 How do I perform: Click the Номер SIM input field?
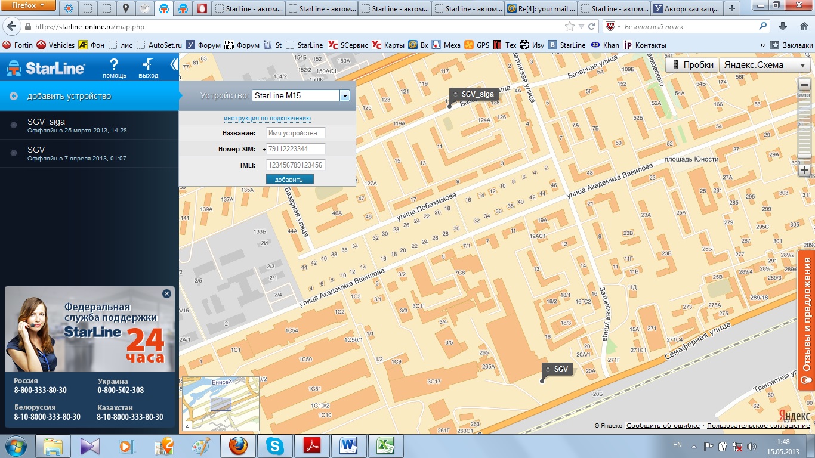click(296, 149)
